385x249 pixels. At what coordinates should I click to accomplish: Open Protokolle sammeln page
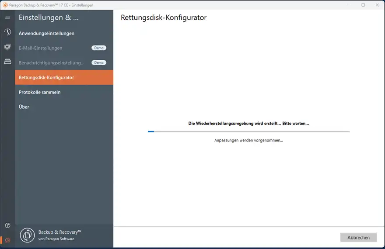[64, 92]
